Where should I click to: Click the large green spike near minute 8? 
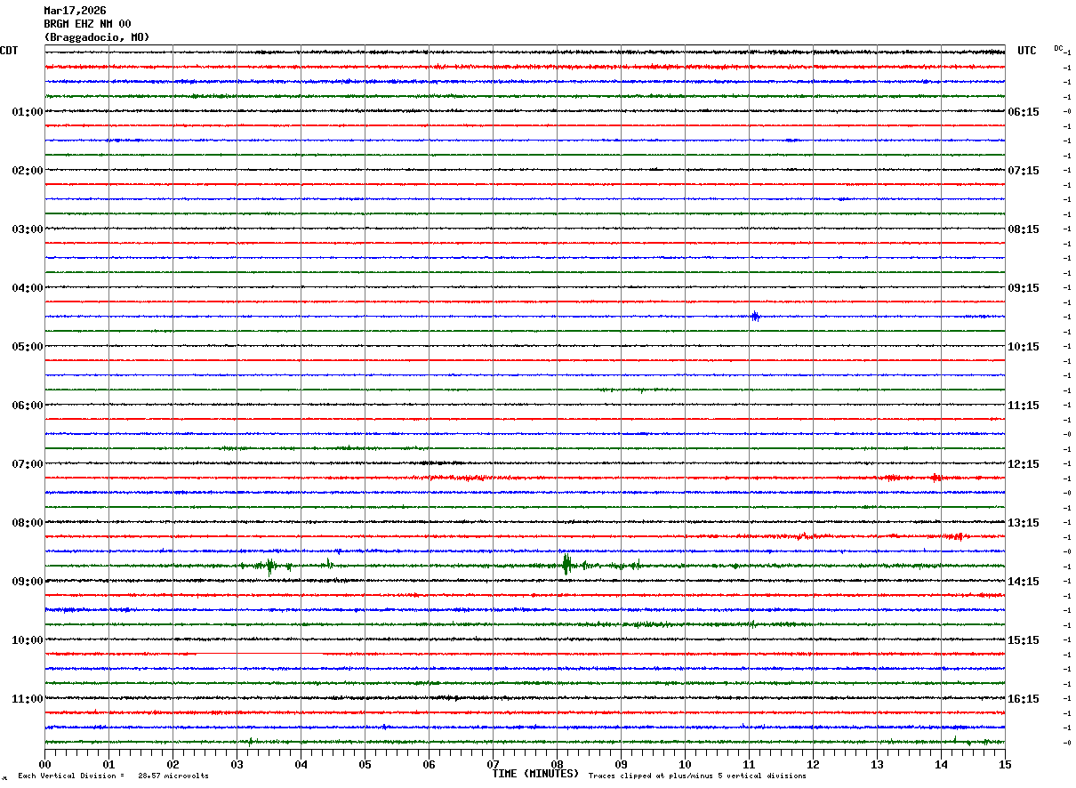pyautogui.click(x=566, y=564)
